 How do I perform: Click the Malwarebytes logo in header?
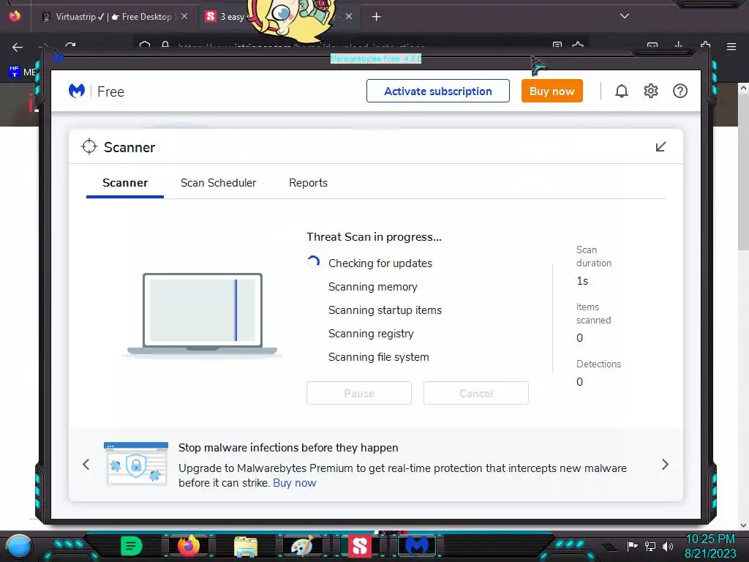click(76, 91)
